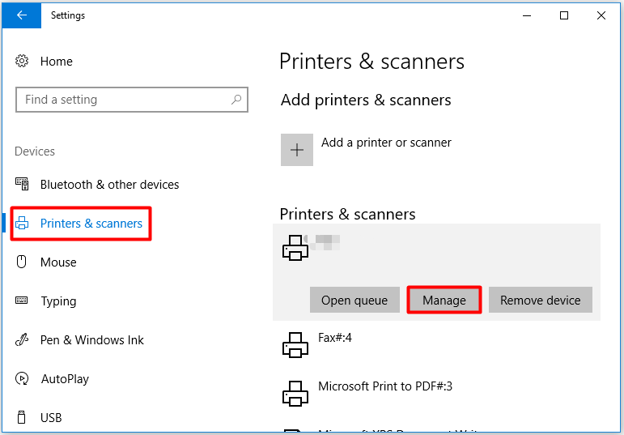
Task: Maximize the Settings window
Action: pyautogui.click(x=564, y=15)
